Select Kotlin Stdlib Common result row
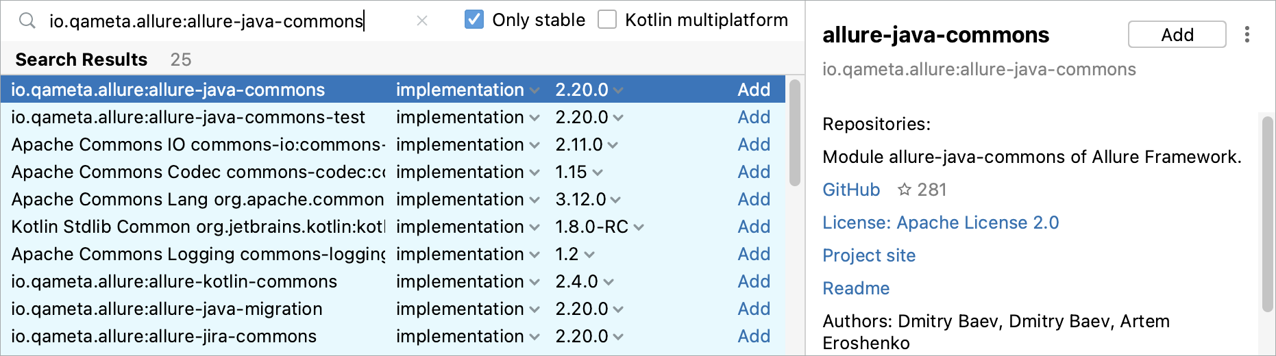The width and height of the screenshot is (1276, 356). pos(393,227)
